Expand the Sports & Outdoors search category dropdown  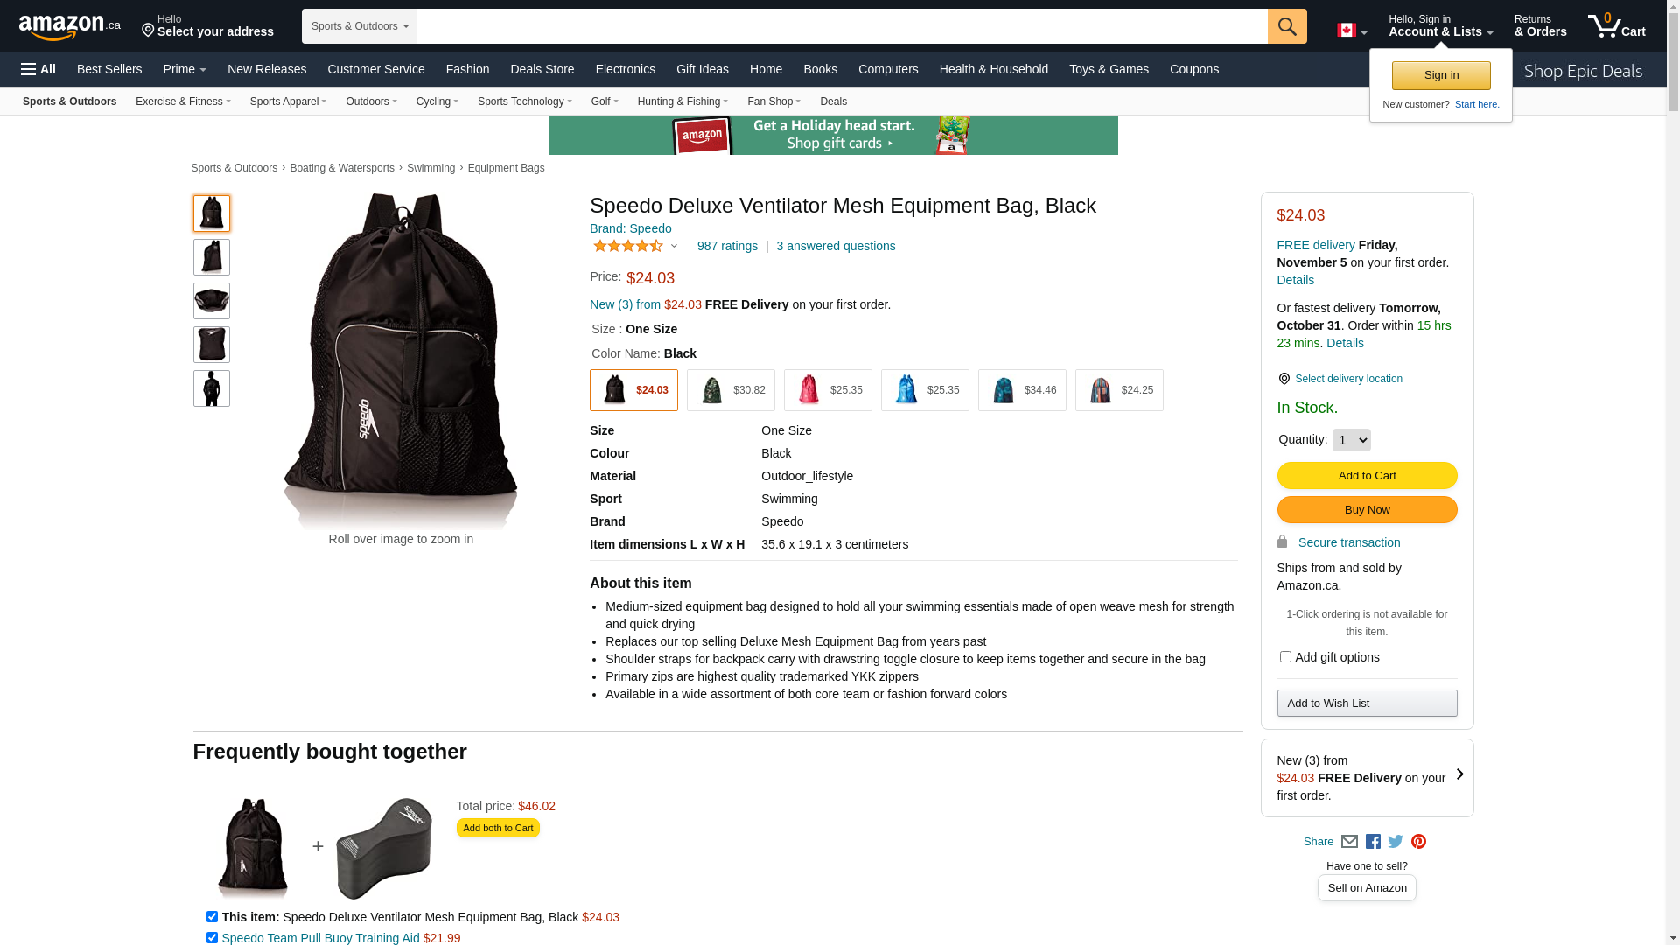coord(360,26)
